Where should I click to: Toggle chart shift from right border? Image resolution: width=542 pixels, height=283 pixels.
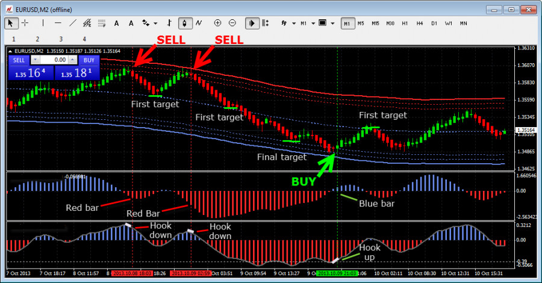tap(266, 23)
